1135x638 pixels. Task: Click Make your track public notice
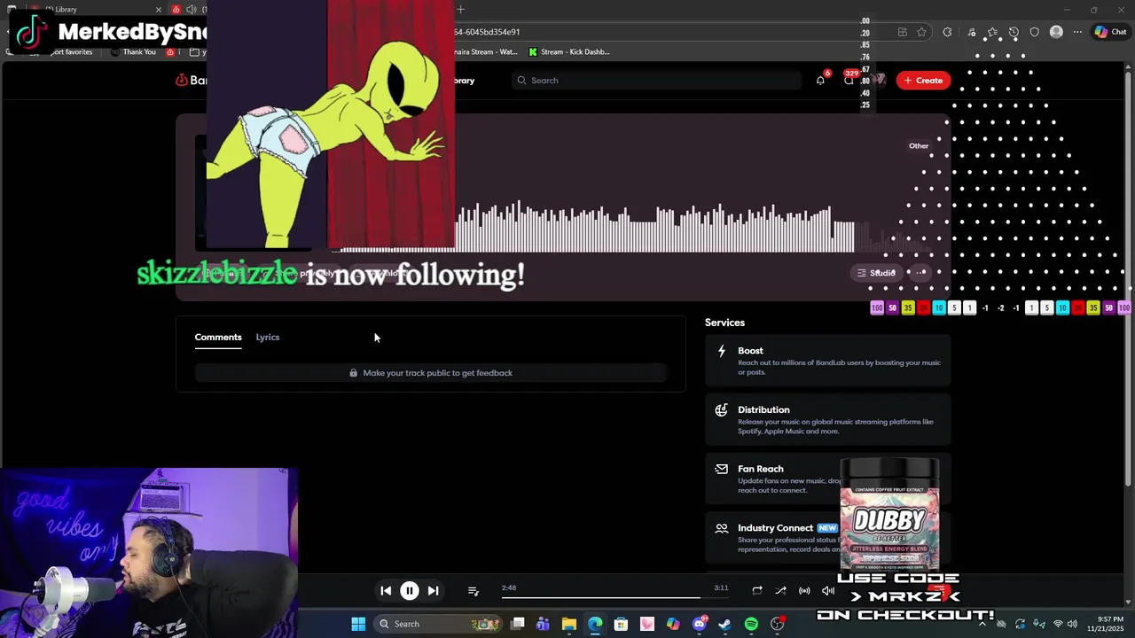431,373
